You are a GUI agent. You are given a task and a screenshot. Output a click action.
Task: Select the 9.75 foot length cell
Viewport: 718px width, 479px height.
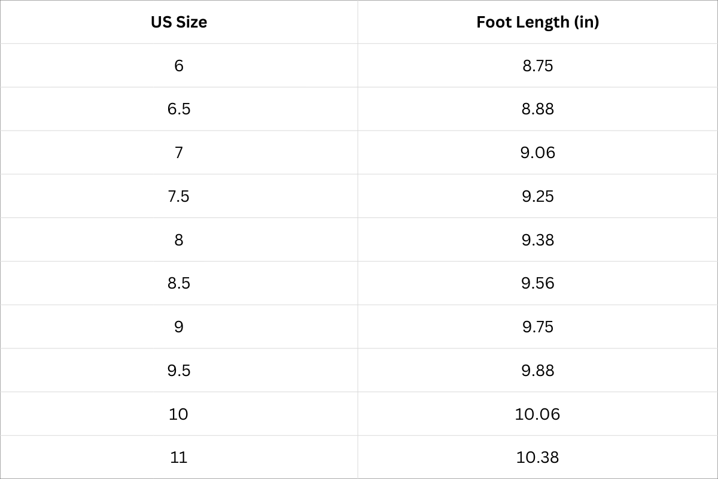click(x=537, y=327)
